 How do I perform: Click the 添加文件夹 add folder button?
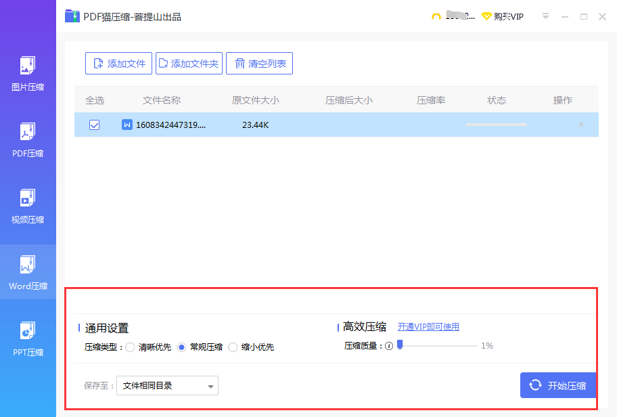[x=189, y=64]
